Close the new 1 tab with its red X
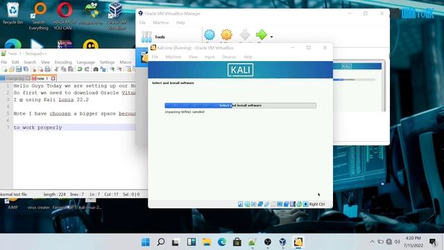444x250 pixels. pos(53,78)
